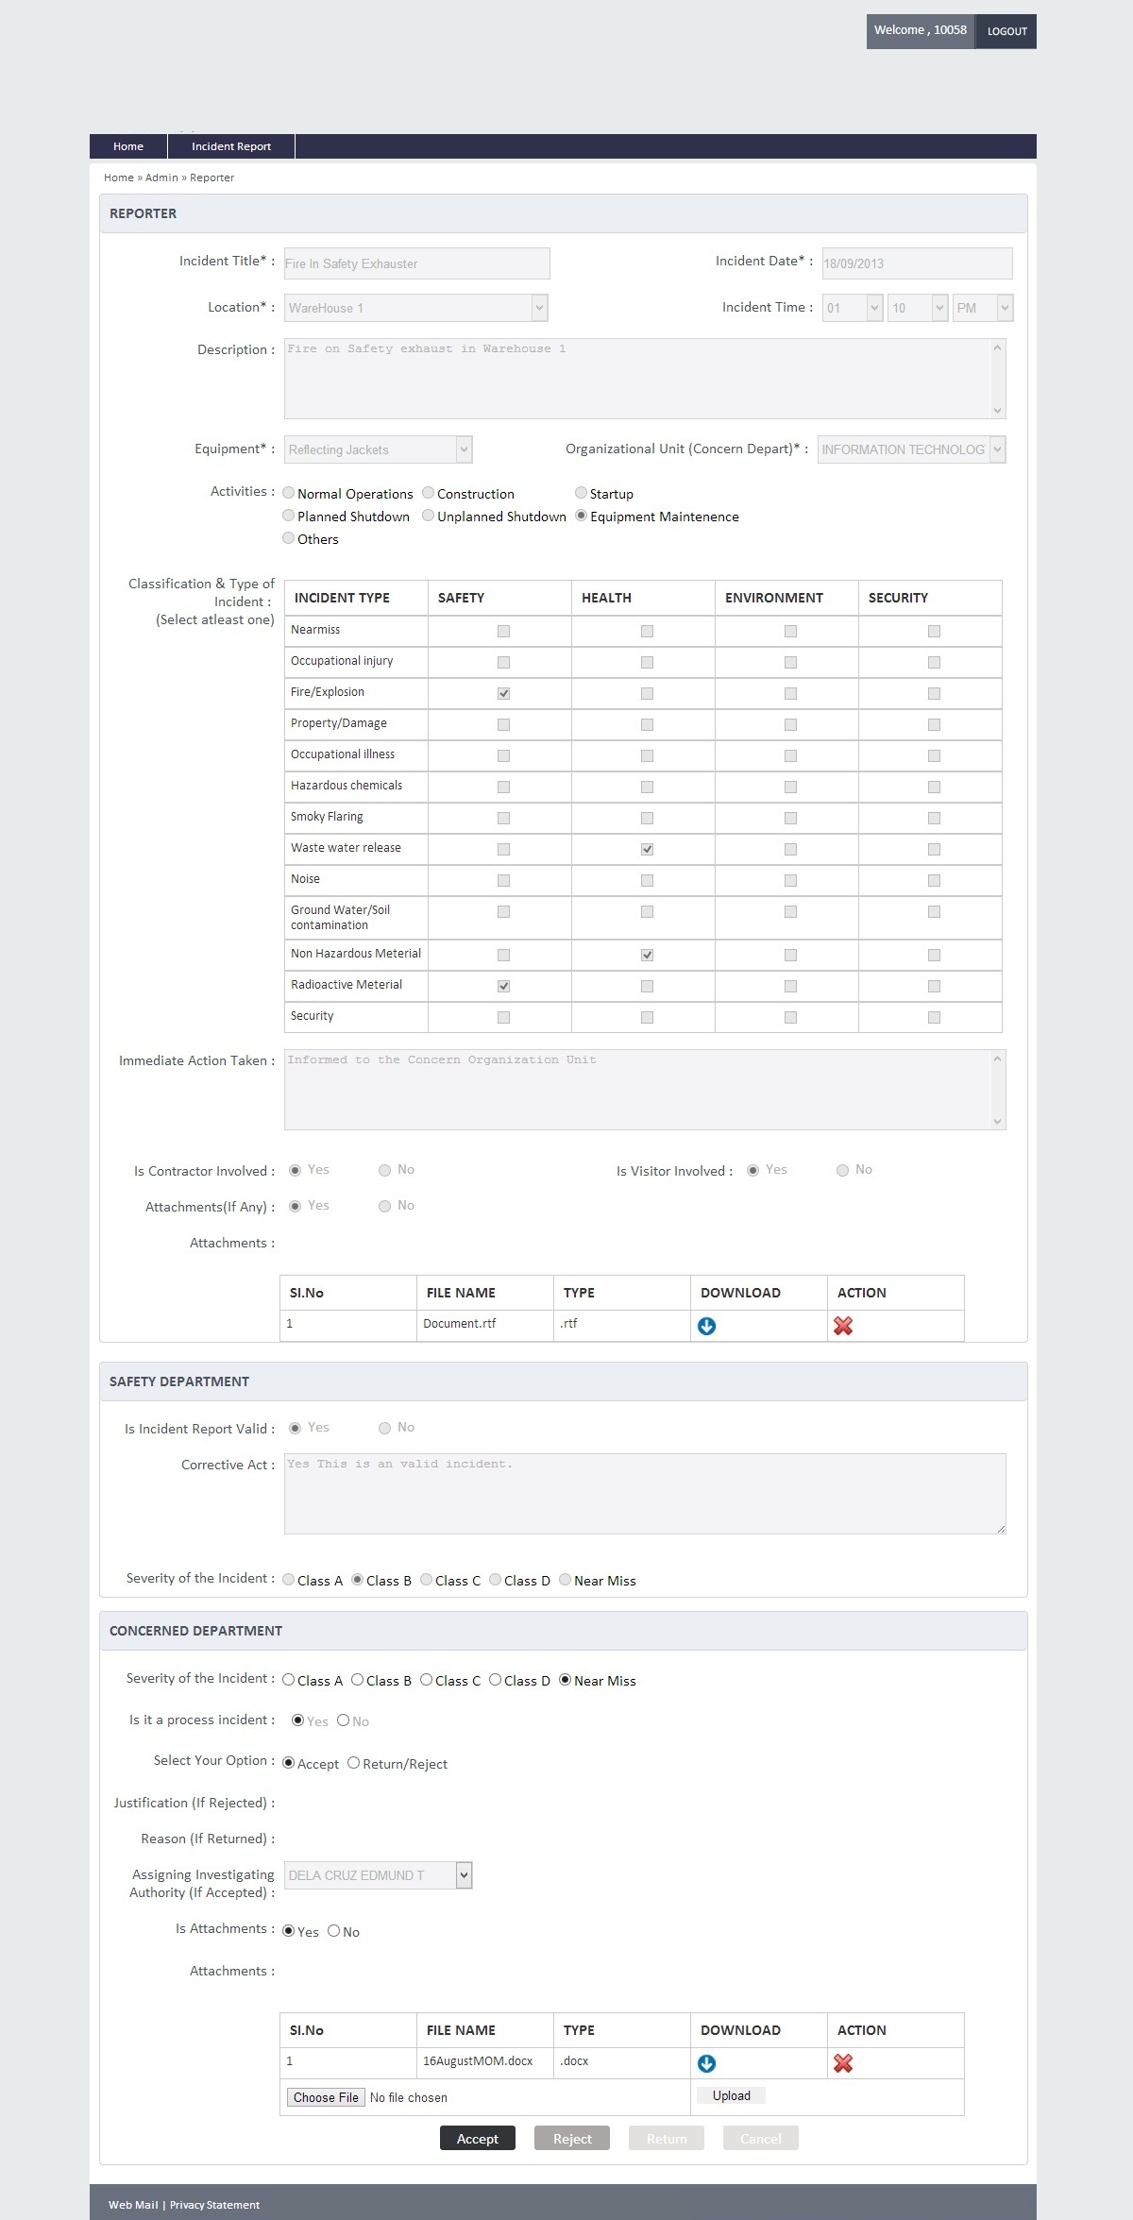Open the Privacy Statement footer link
The height and width of the screenshot is (2220, 1133).
coord(214,2205)
